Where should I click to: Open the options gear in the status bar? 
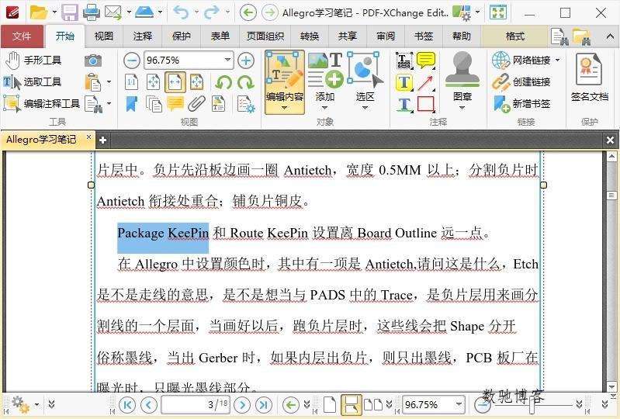[x=19, y=405]
